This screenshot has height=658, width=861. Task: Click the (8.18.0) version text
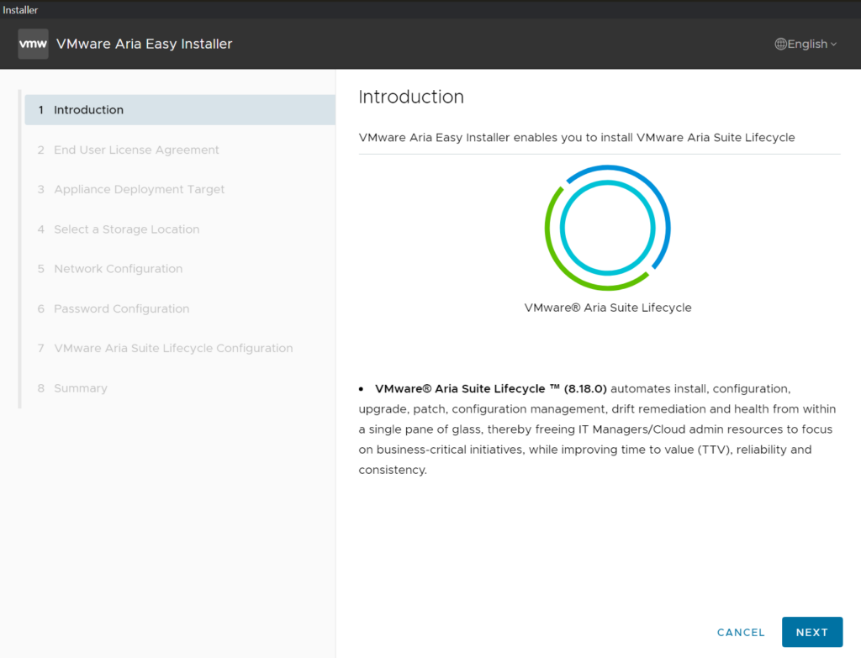click(x=585, y=389)
